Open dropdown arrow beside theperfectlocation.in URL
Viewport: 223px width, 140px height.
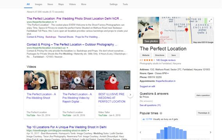(56, 22)
